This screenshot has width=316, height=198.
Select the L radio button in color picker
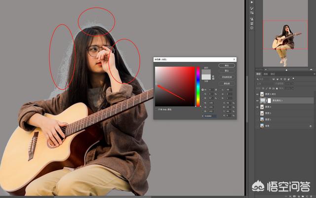tap(220, 90)
